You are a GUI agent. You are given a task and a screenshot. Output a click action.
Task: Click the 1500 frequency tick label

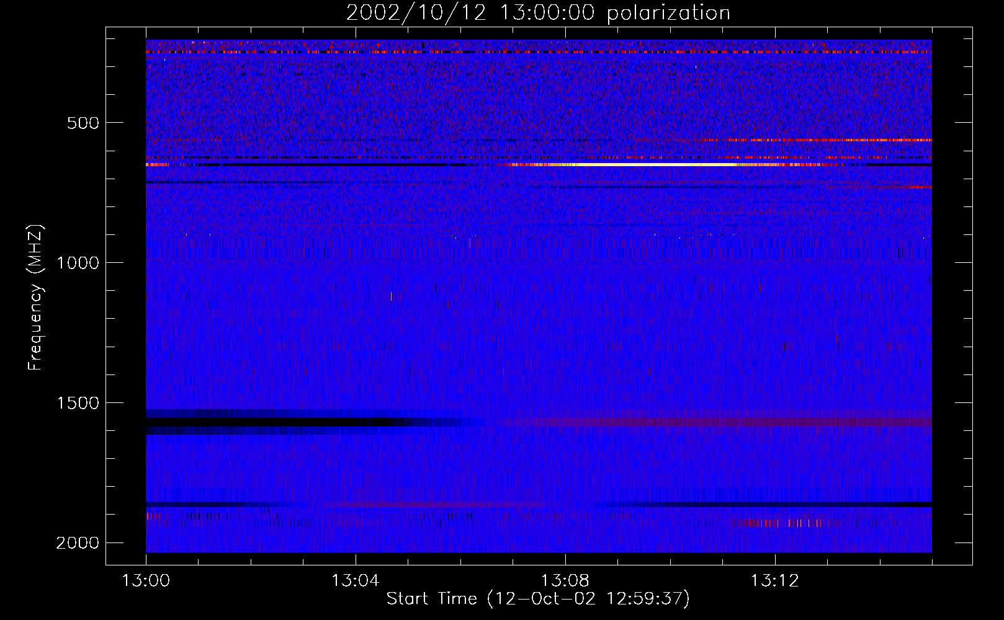(78, 403)
